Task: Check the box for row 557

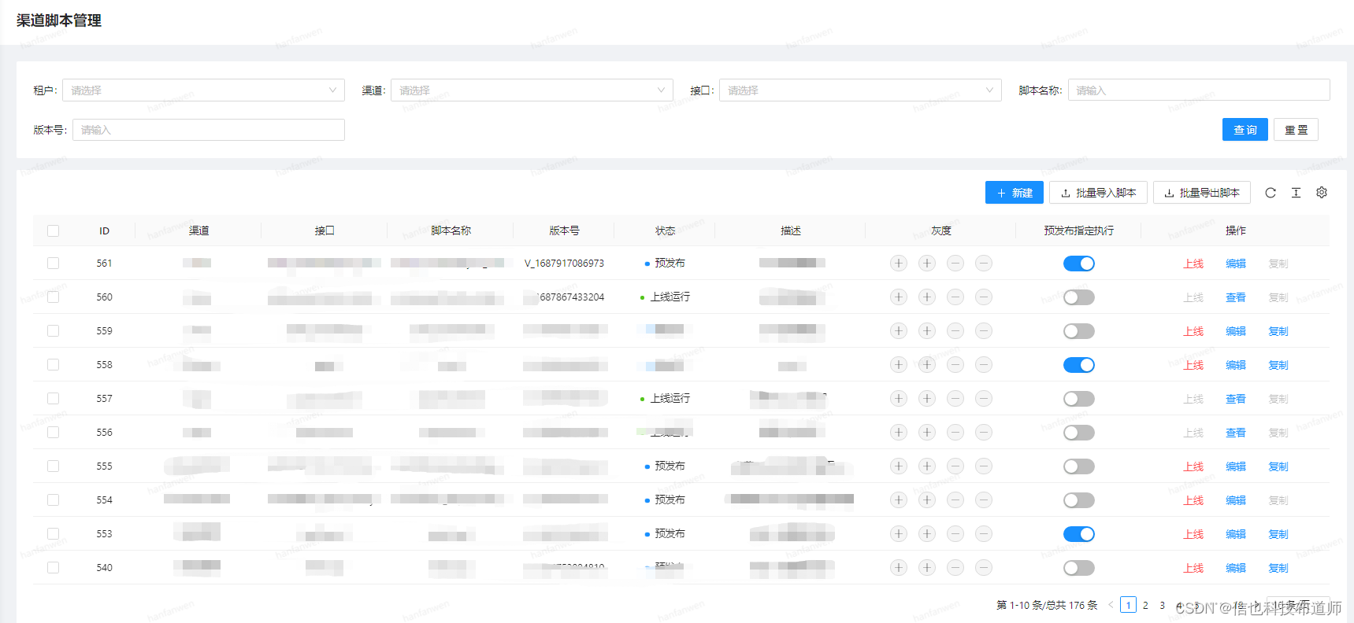Action: click(x=53, y=398)
